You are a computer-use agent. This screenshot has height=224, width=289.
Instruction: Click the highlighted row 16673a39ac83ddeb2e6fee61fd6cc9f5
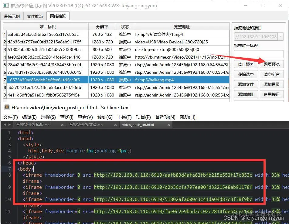(118, 80)
